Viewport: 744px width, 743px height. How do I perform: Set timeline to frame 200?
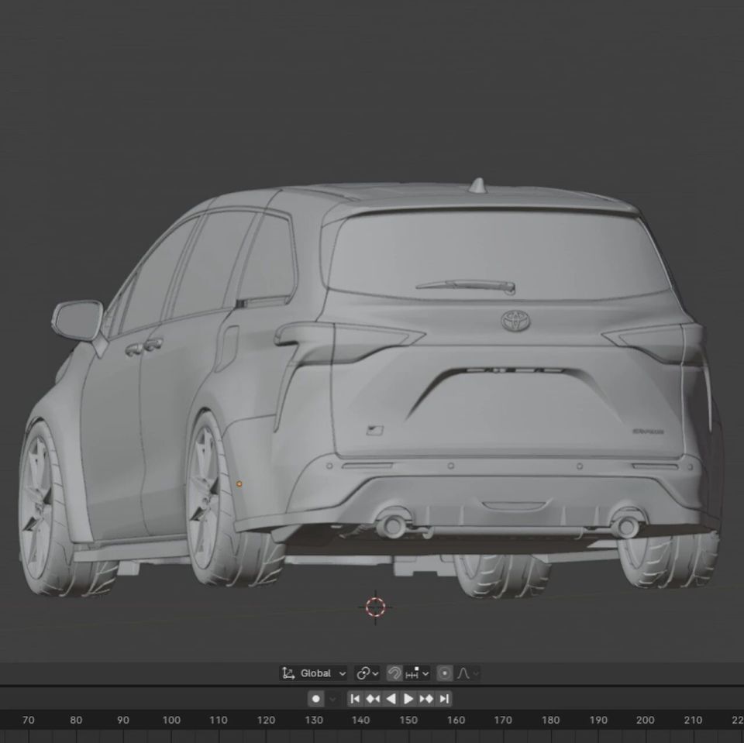coord(646,721)
